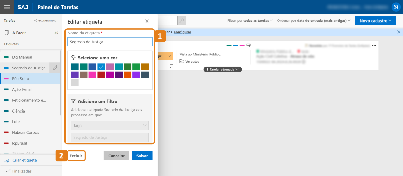Click the Nome da etiqueta text field

pos(110,42)
